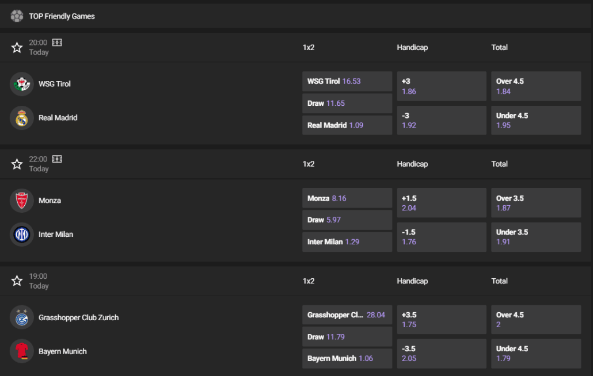Click the 22:00 Today match time
Viewport: 593px width, 376px height.
point(39,164)
